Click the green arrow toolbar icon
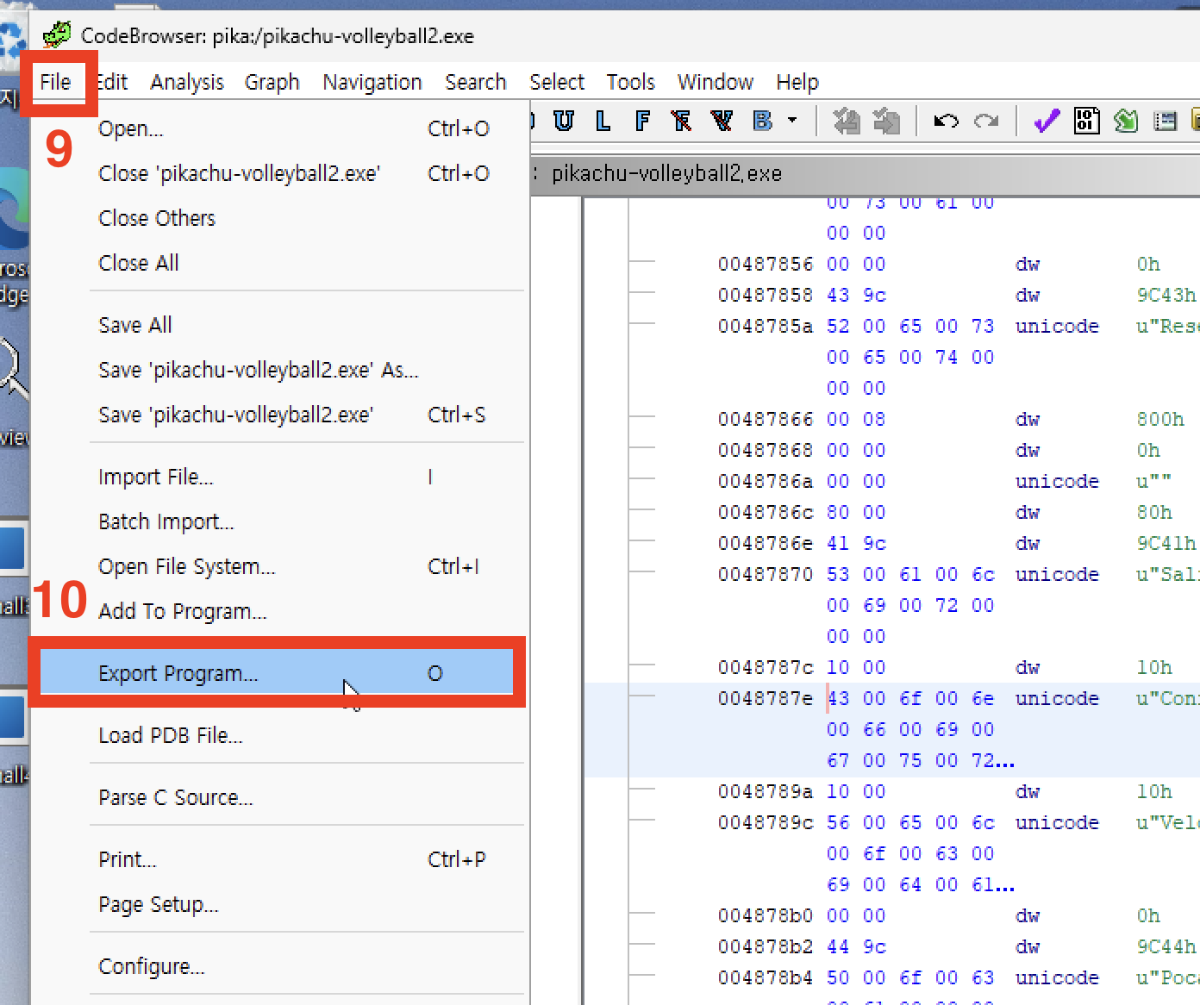1200x1005 pixels. tap(1126, 122)
